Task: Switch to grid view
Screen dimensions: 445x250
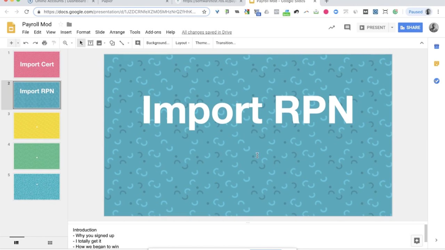Action: [x=50, y=243]
